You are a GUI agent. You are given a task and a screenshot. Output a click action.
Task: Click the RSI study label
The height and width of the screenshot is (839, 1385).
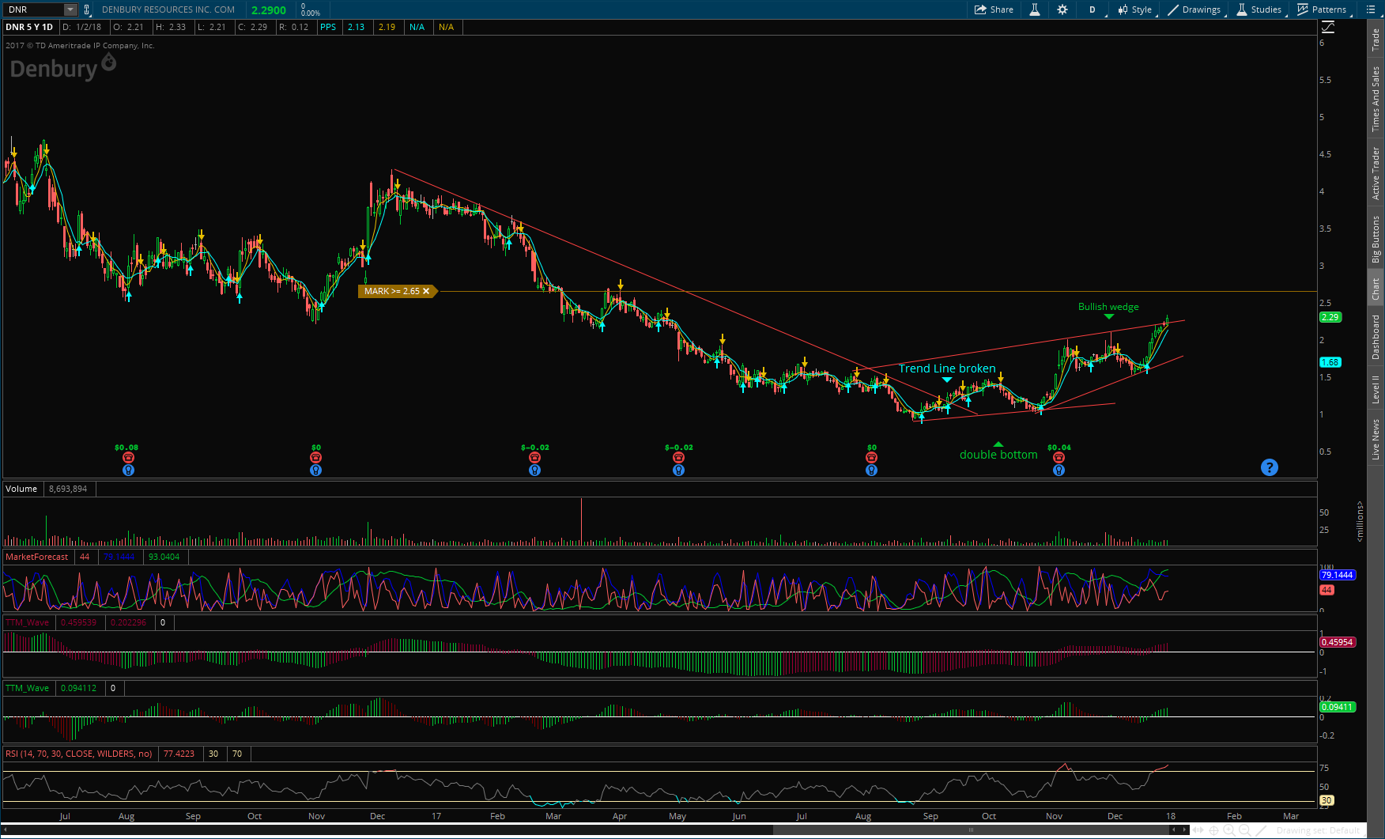coord(79,754)
